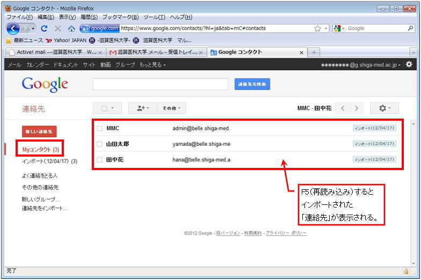This screenshot has height=280, width=421.
Task: Click the contacts search input field
Action: [161, 84]
